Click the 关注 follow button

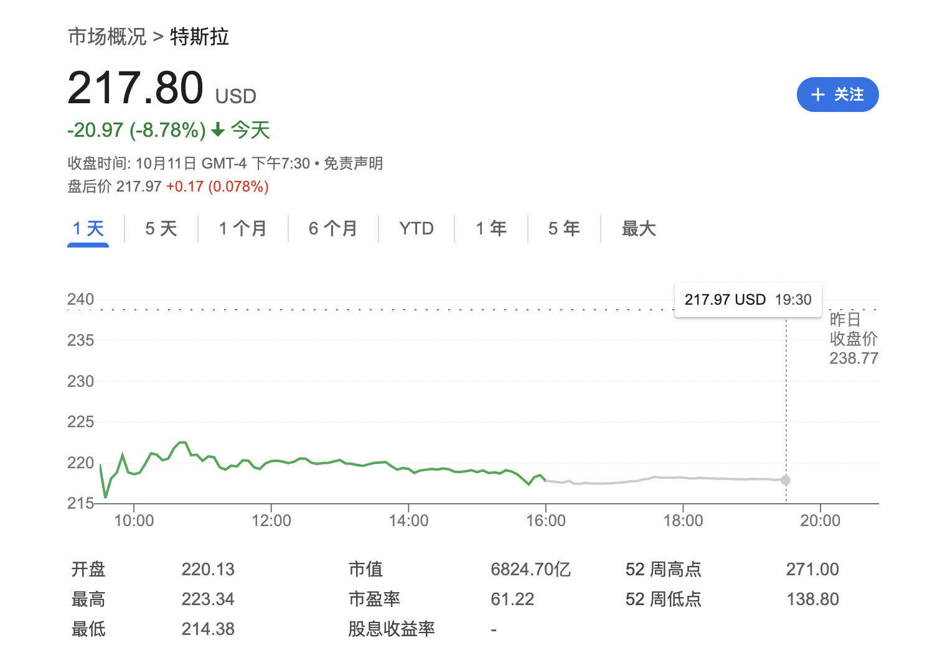click(837, 95)
